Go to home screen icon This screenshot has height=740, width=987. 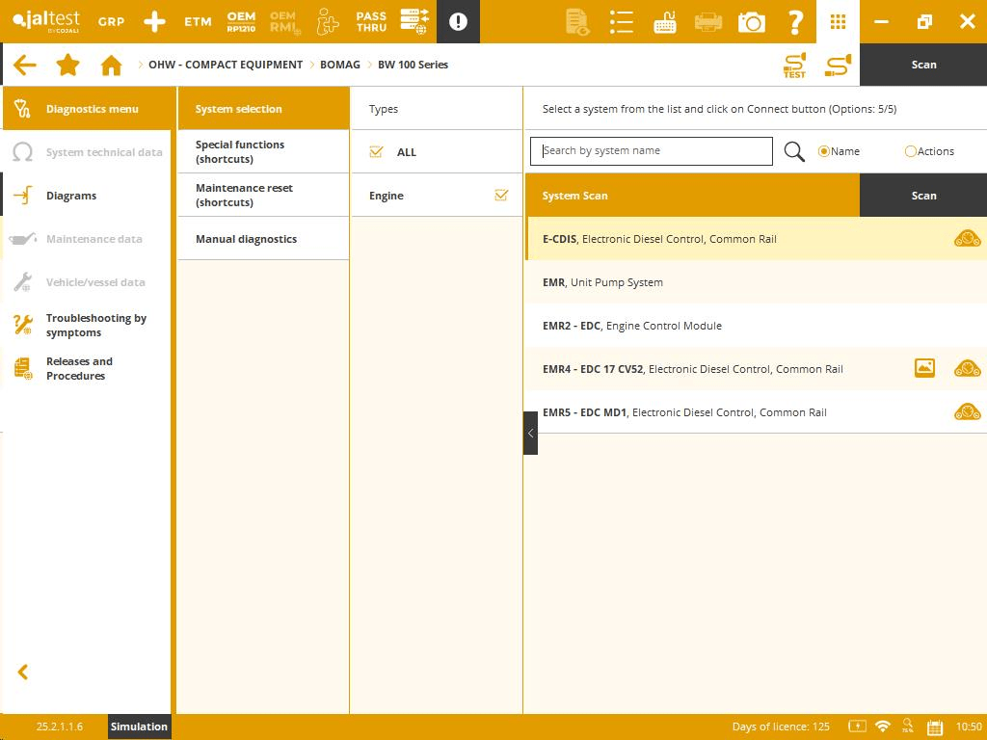[x=112, y=65]
